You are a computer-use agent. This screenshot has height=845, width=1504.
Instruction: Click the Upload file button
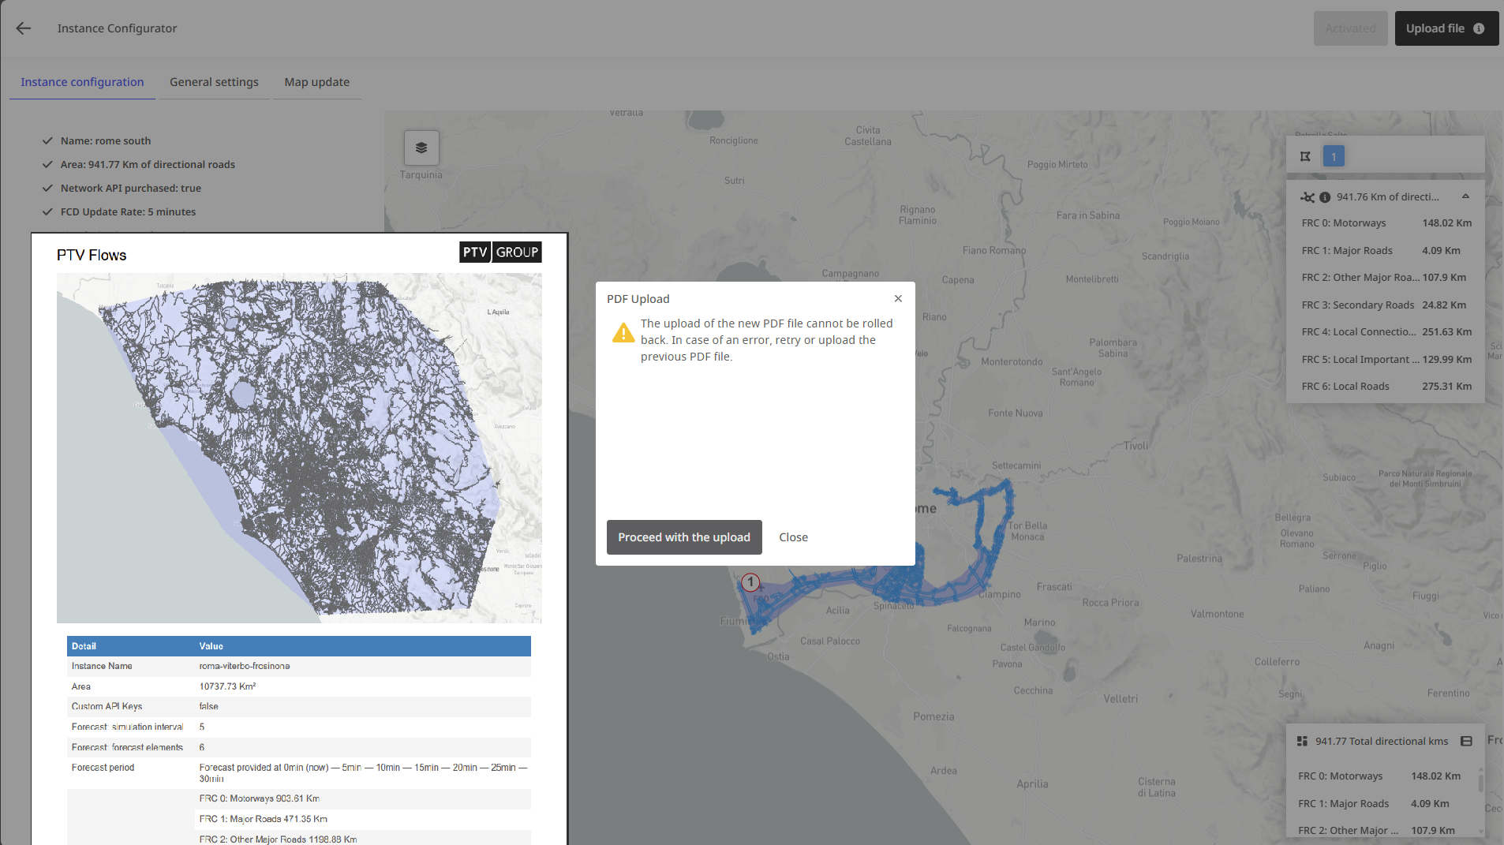coord(1435,28)
